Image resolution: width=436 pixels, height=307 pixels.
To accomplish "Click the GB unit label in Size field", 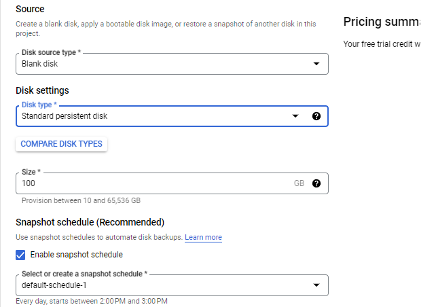I will point(299,183).
